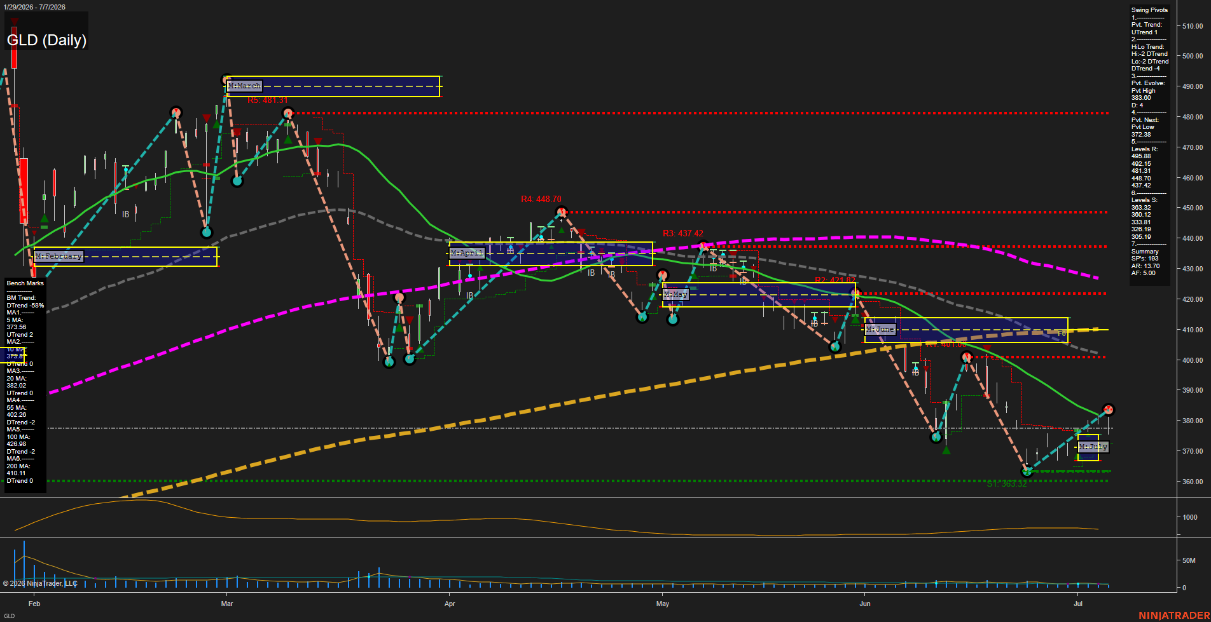Click the SP's: 193 summary value
Image resolution: width=1211 pixels, height=622 pixels.
coord(1145,259)
